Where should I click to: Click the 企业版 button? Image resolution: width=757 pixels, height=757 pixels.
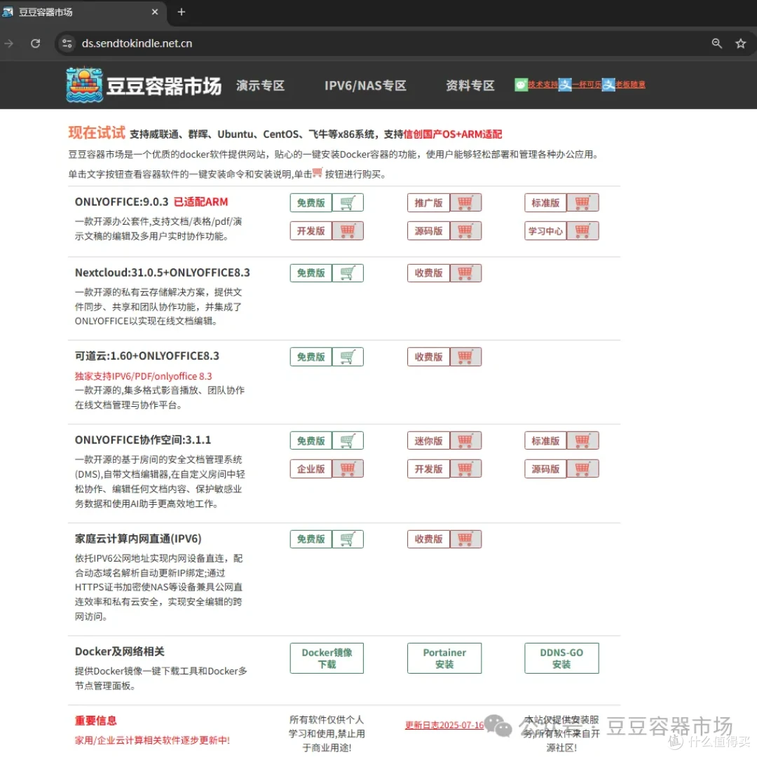tap(311, 468)
